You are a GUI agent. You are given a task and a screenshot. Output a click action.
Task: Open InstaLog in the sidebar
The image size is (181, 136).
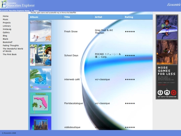click(7, 29)
